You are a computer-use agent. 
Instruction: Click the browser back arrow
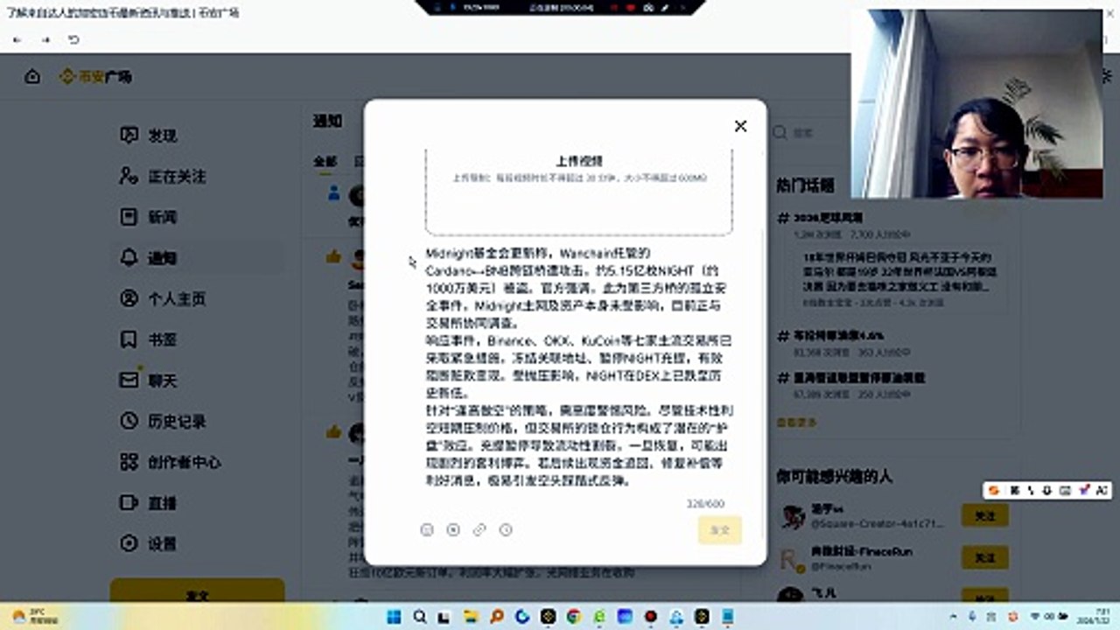point(17,40)
